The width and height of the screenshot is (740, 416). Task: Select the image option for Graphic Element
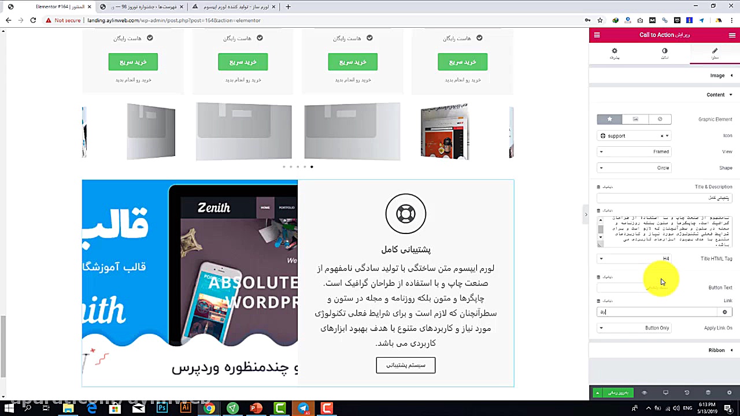[635, 118]
